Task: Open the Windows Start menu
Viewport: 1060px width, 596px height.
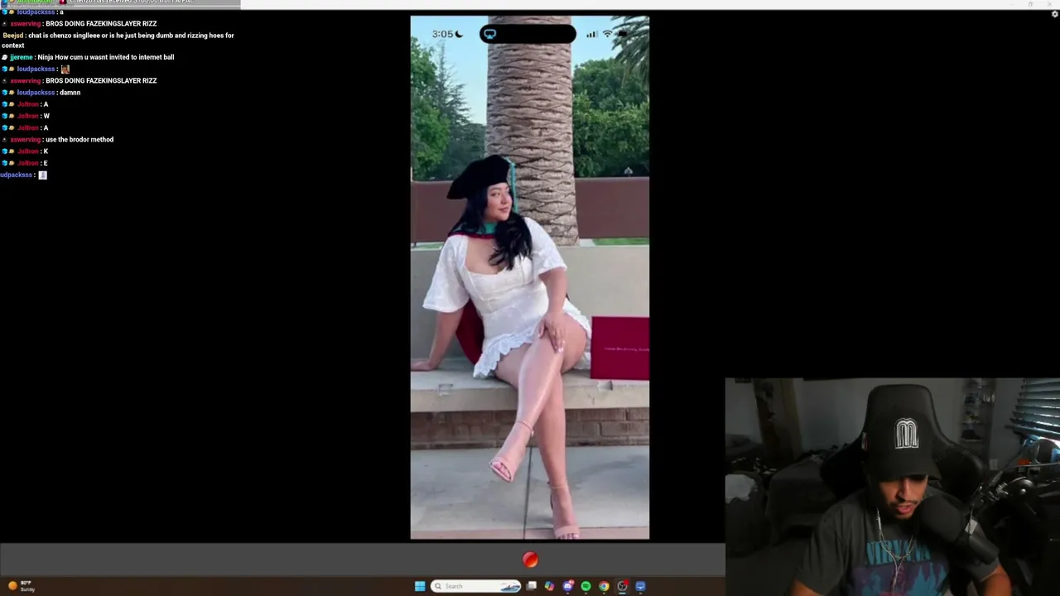Action: pyautogui.click(x=420, y=586)
